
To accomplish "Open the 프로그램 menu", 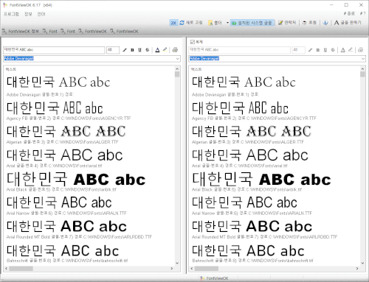I will tap(11, 14).
